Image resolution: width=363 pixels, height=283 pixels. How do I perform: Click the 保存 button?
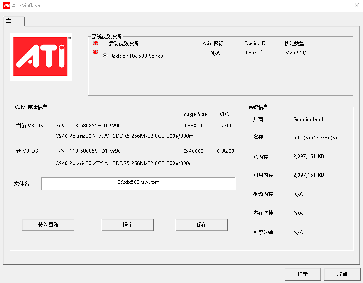201,225
